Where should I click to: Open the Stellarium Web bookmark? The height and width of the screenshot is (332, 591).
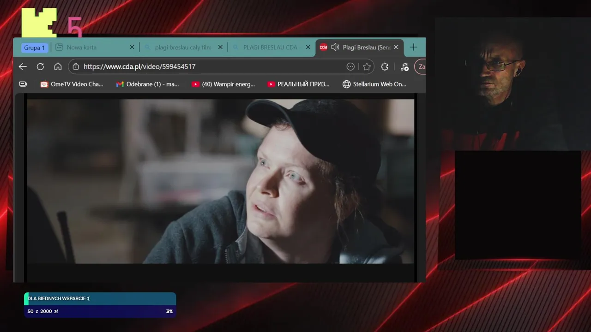(374, 84)
